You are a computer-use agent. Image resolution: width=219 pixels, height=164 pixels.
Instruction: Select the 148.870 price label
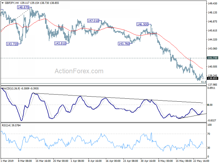point(23,7)
